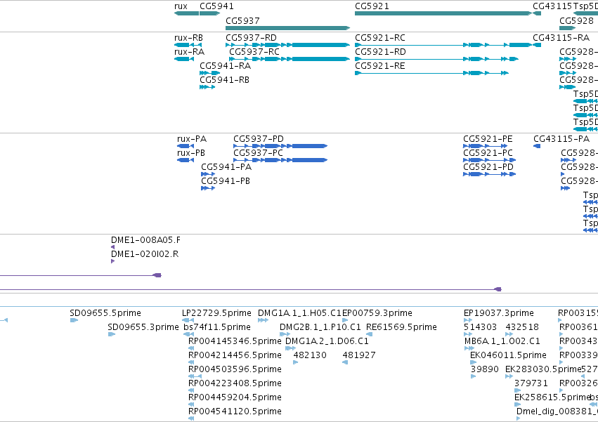Open the DMG1A.2_1.D06.C1 label
Viewport: 598px width, 422px height.
click(327, 341)
